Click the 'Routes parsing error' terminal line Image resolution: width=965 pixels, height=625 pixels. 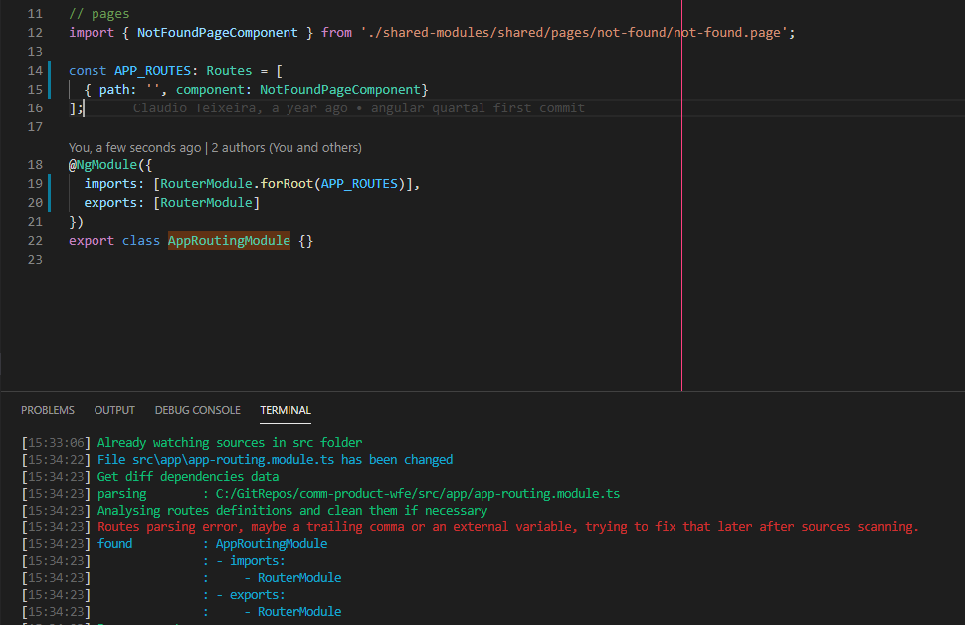398,526
